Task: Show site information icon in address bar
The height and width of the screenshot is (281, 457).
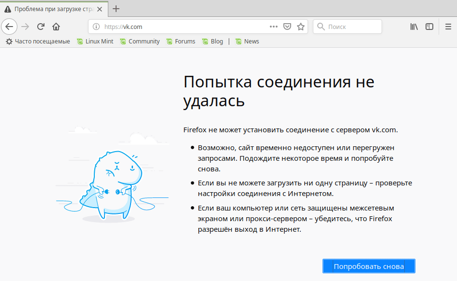Action: (96, 27)
